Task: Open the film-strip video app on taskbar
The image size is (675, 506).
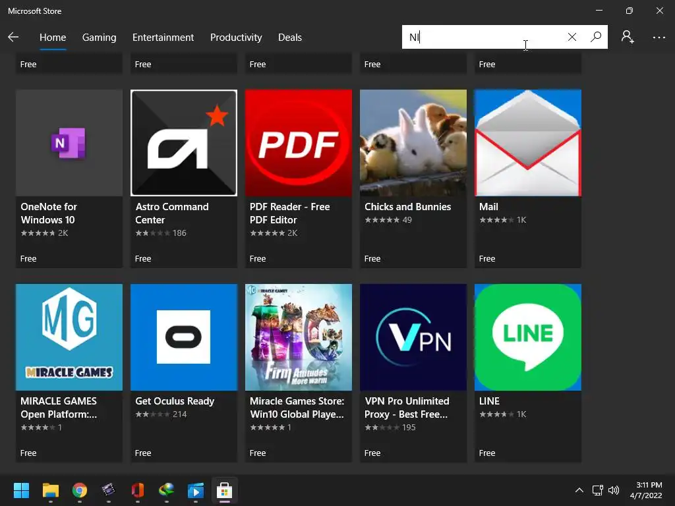Action: 109,490
